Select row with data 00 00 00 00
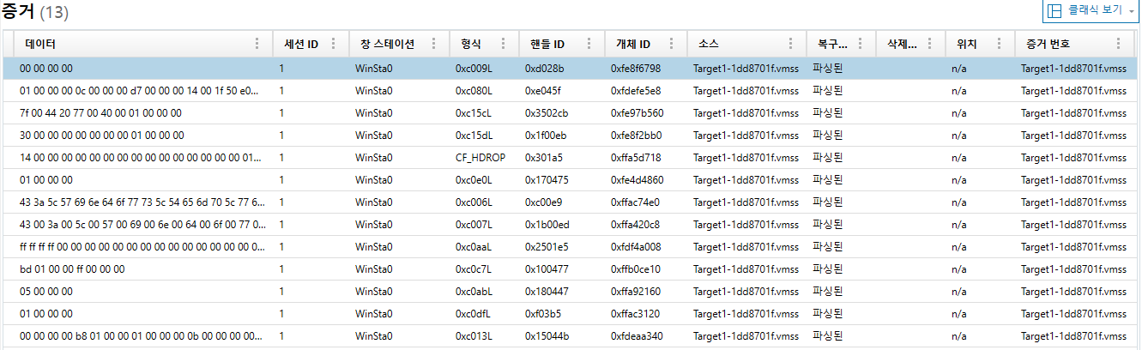 coord(571,68)
